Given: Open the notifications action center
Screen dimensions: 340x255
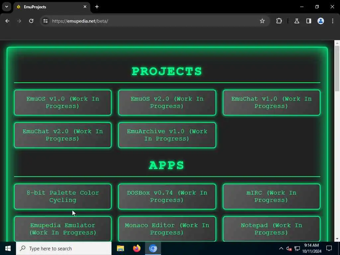Looking at the screenshot, I should pyautogui.click(x=329, y=248).
